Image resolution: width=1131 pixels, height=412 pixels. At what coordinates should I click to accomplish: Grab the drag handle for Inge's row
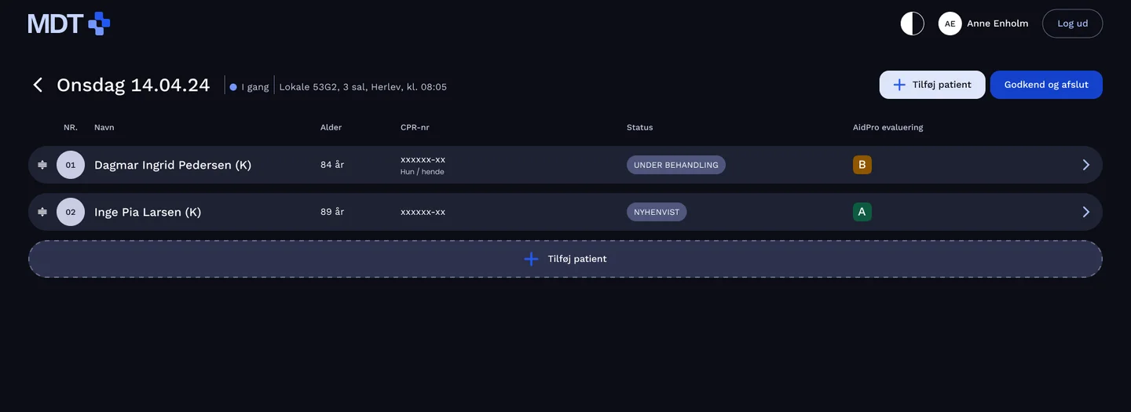pos(42,212)
